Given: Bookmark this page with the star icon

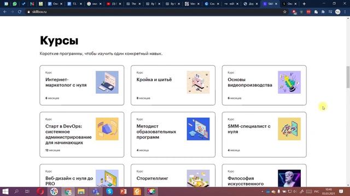Looking at the screenshot, I should (285, 12).
